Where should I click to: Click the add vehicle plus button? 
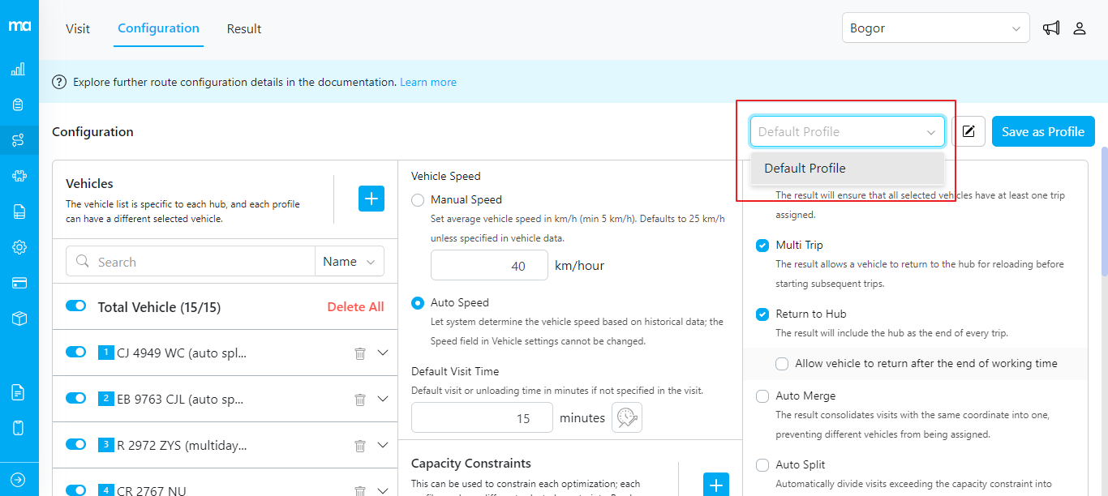(371, 199)
